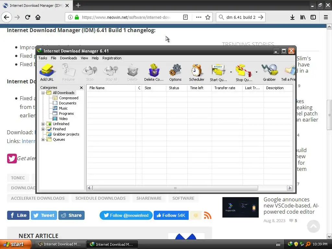
Task: Click the Facebook Like button
Action: 18,215
